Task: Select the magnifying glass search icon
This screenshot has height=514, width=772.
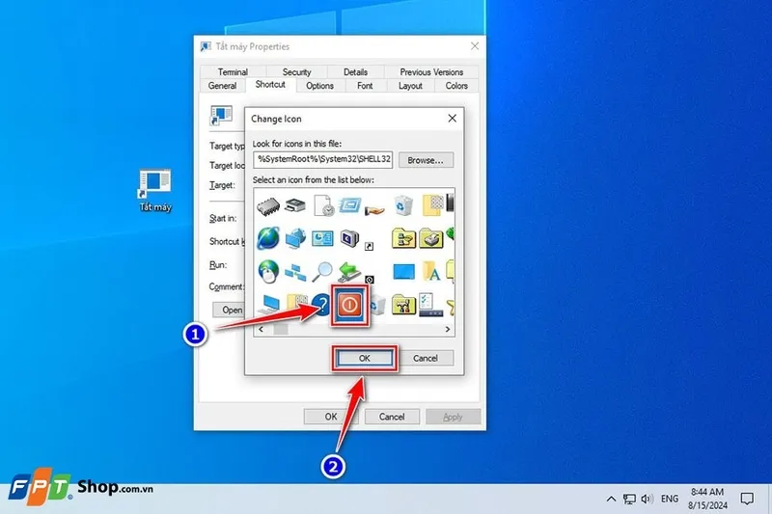Action: pos(323,272)
